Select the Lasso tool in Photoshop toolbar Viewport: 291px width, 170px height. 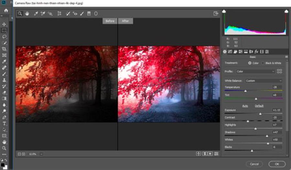(5, 36)
